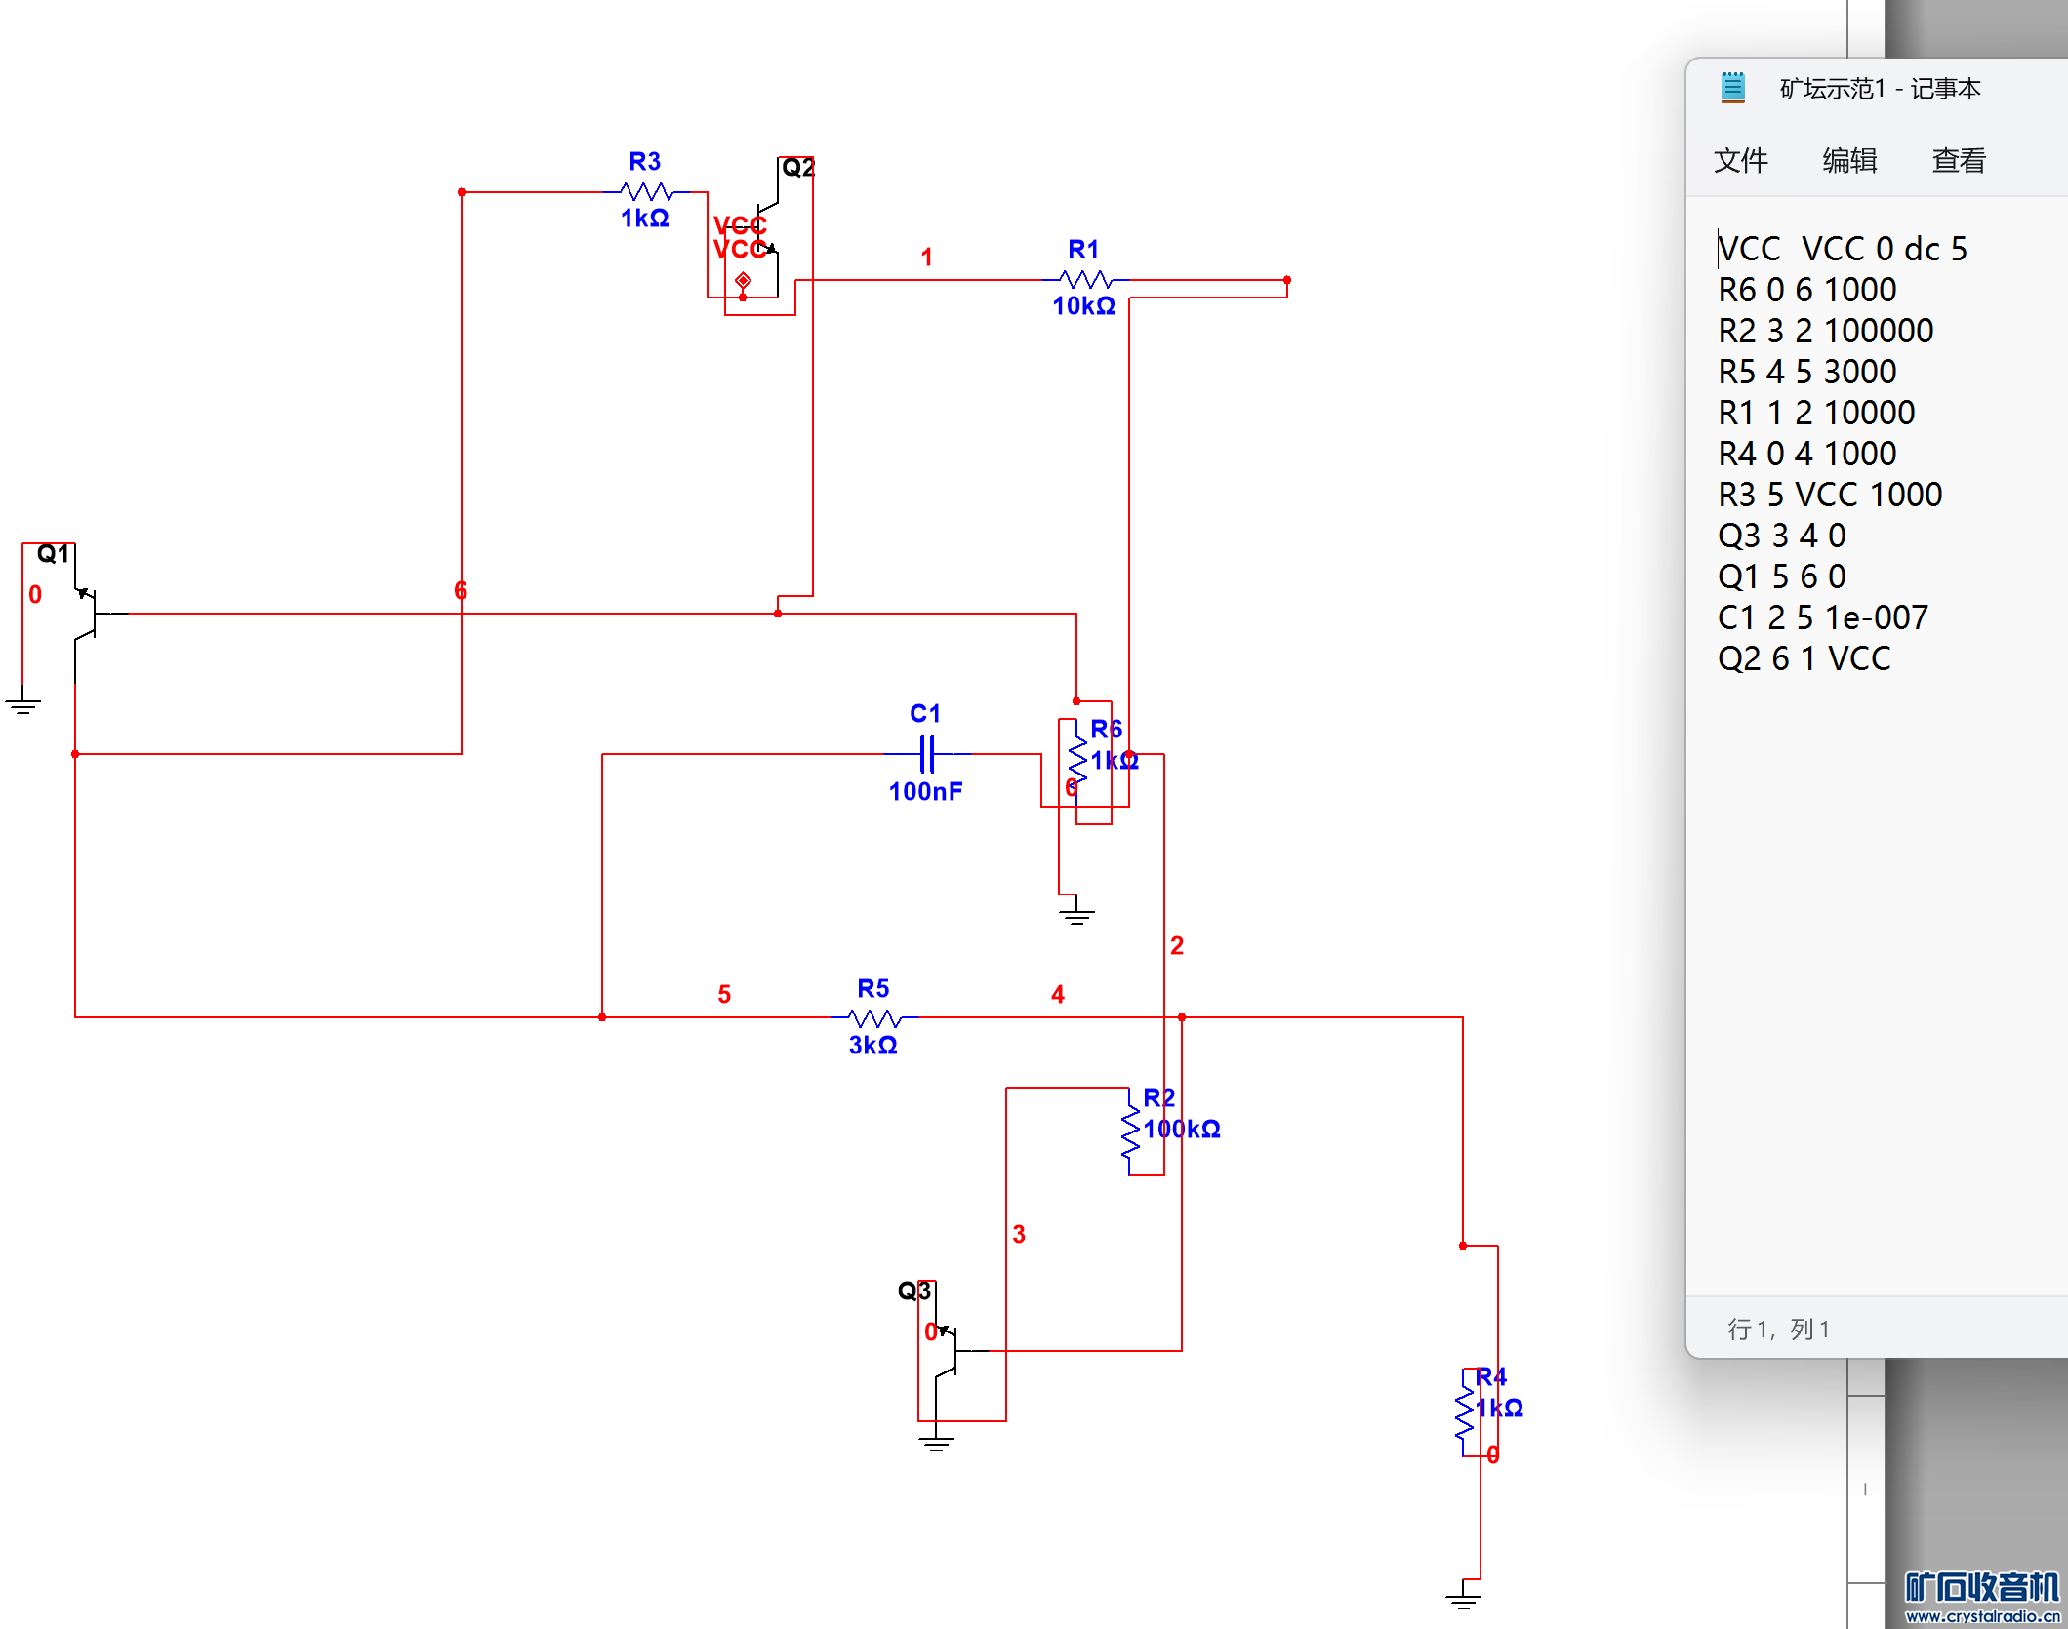Click netlist line 'R2 3 2 100000'
Viewport: 2068px width, 1629px height.
coord(1825,331)
